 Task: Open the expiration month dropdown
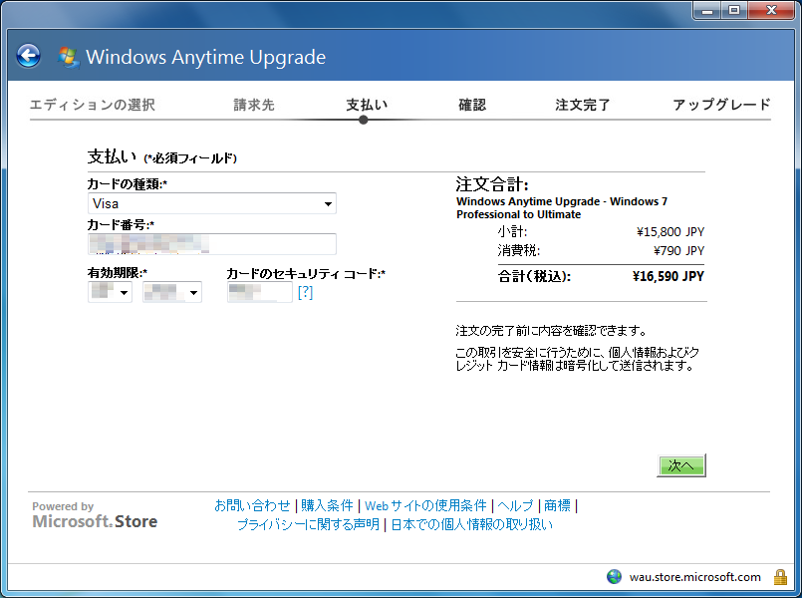pyautogui.click(x=110, y=292)
